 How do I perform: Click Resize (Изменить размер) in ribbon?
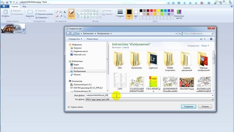[x=44, y=14]
